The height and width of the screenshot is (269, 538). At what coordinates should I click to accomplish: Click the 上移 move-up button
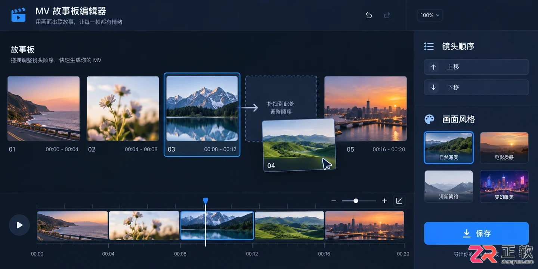[x=476, y=67]
